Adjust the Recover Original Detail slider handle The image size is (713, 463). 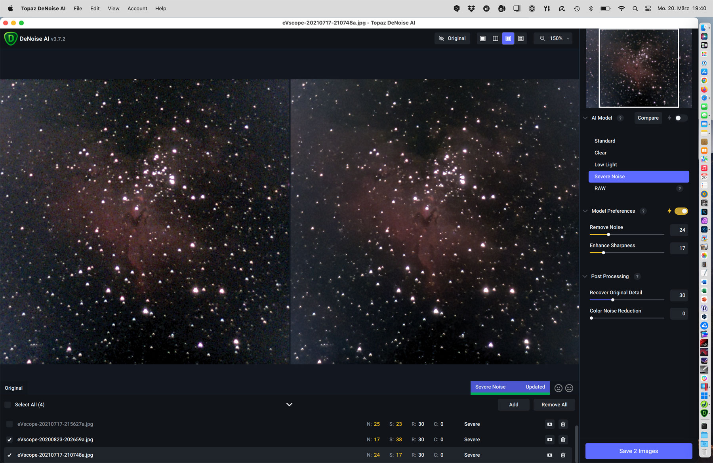point(613,300)
